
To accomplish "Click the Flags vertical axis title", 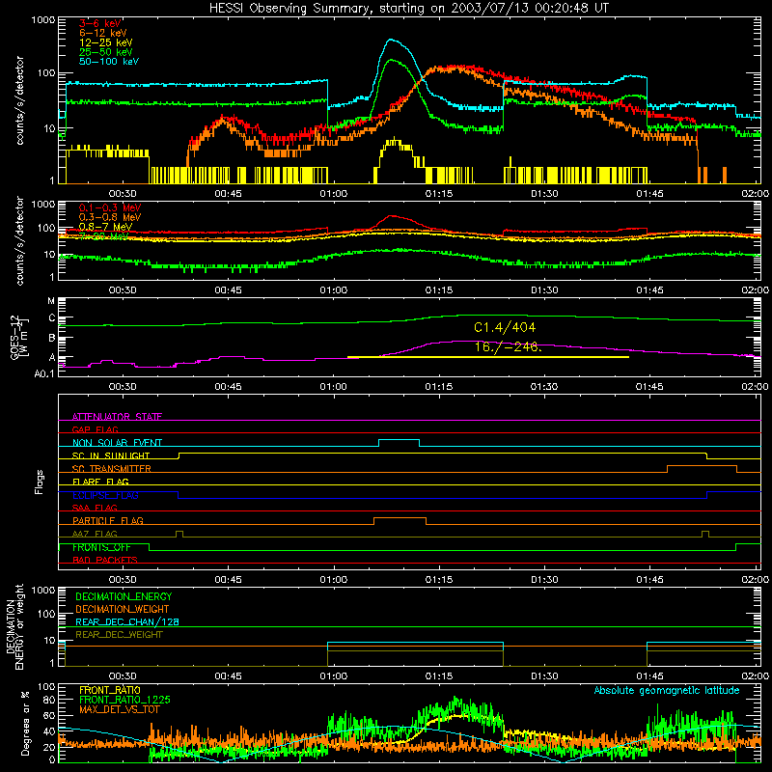I will 40,482.
